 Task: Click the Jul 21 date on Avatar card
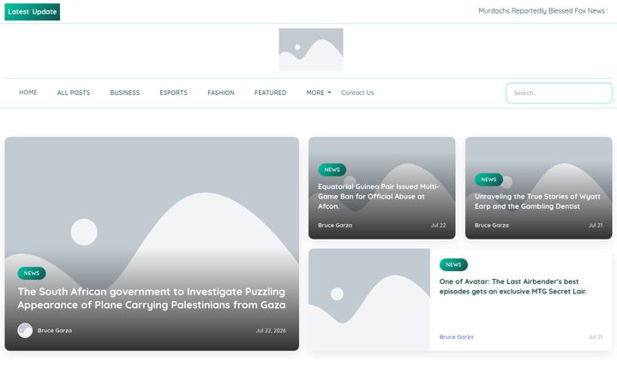tap(595, 337)
